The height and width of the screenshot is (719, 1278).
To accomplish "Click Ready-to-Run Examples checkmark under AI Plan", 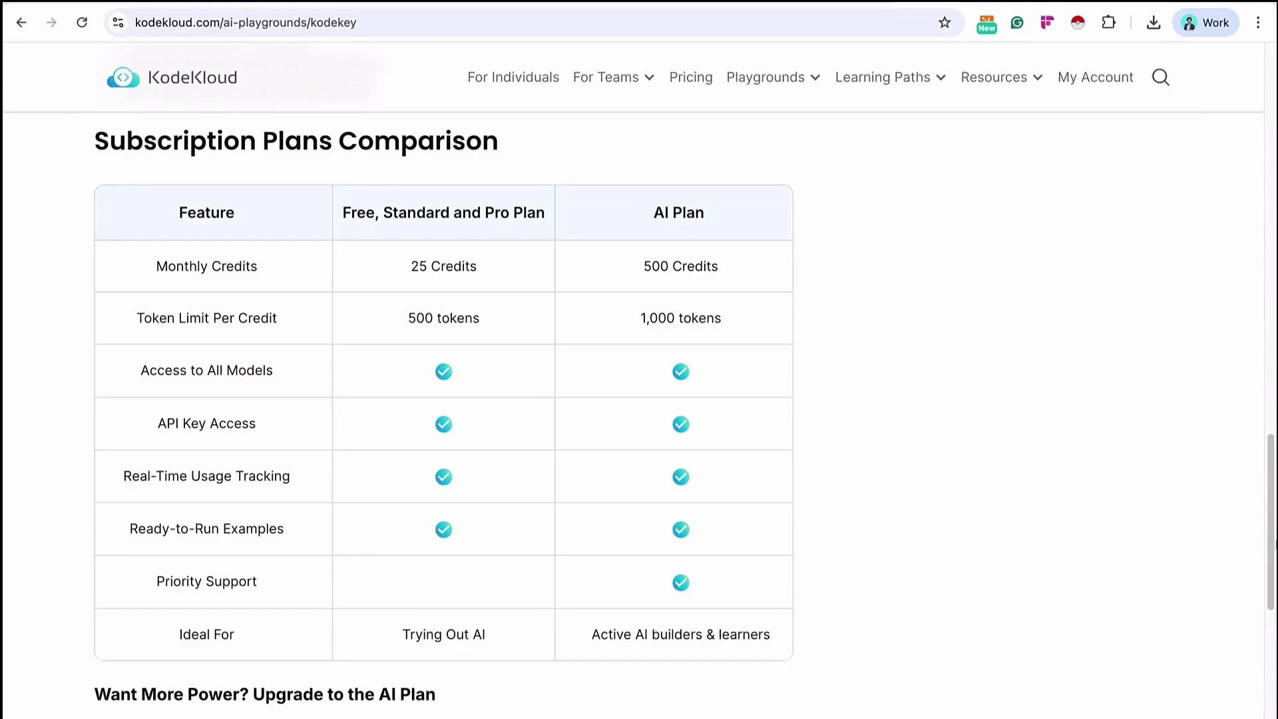I will click(x=680, y=529).
